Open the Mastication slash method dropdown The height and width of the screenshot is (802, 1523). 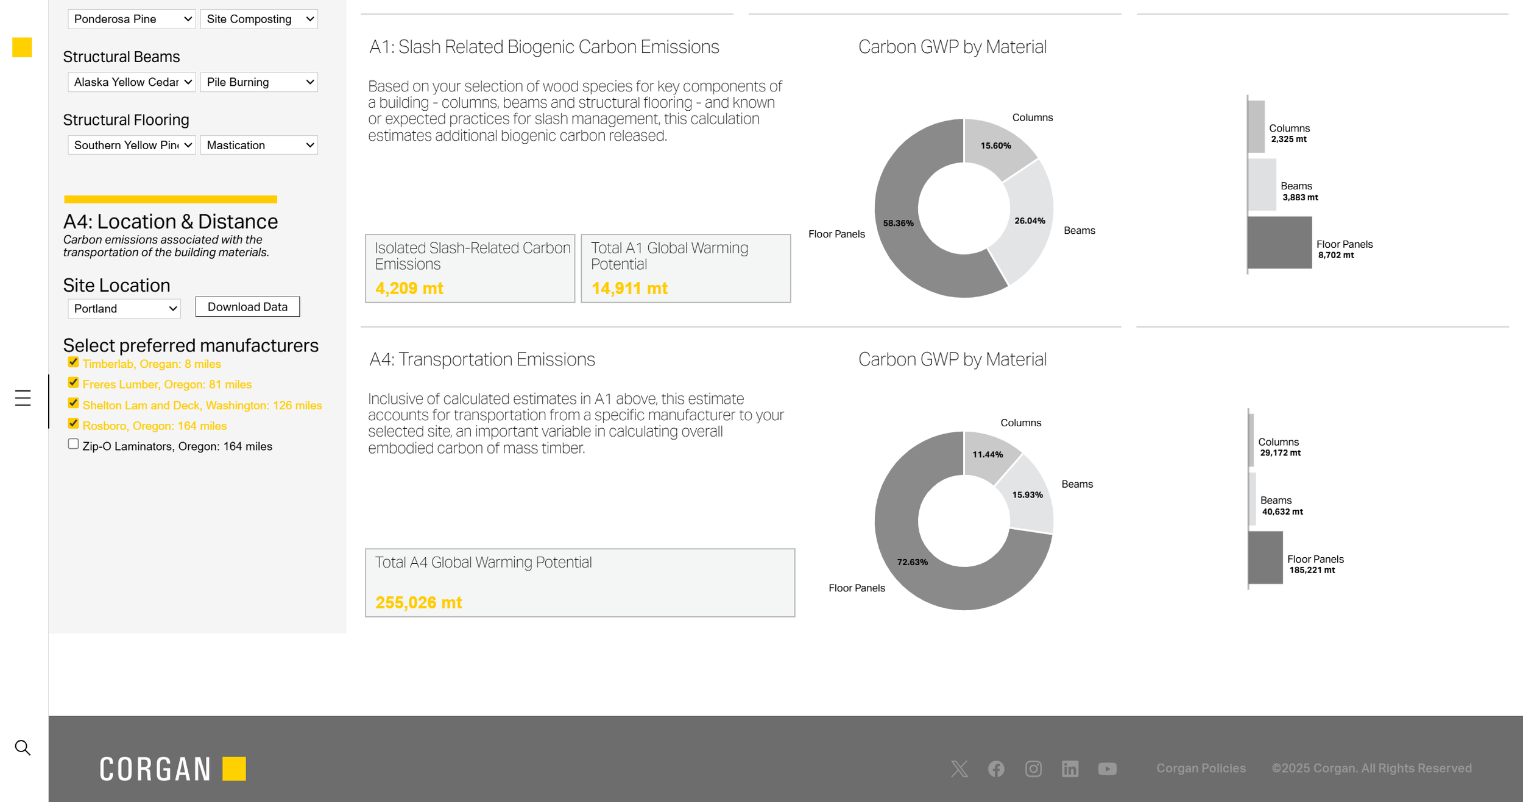pyautogui.click(x=259, y=145)
